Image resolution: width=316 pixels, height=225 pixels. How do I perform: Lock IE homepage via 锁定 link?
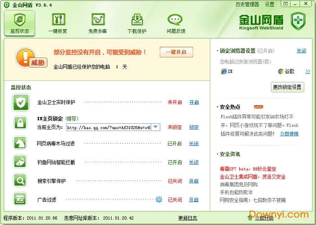194,127
